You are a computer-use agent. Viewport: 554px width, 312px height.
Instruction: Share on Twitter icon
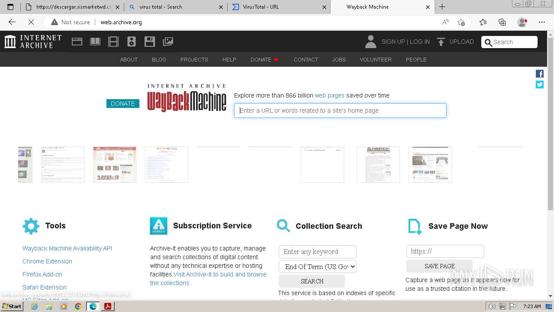coord(540,84)
